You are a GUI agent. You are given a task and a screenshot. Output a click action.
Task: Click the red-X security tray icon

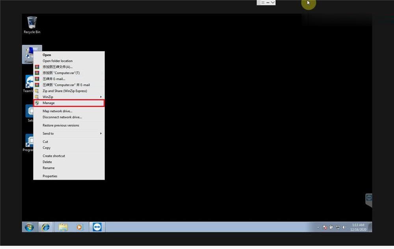pyautogui.click(x=325, y=227)
